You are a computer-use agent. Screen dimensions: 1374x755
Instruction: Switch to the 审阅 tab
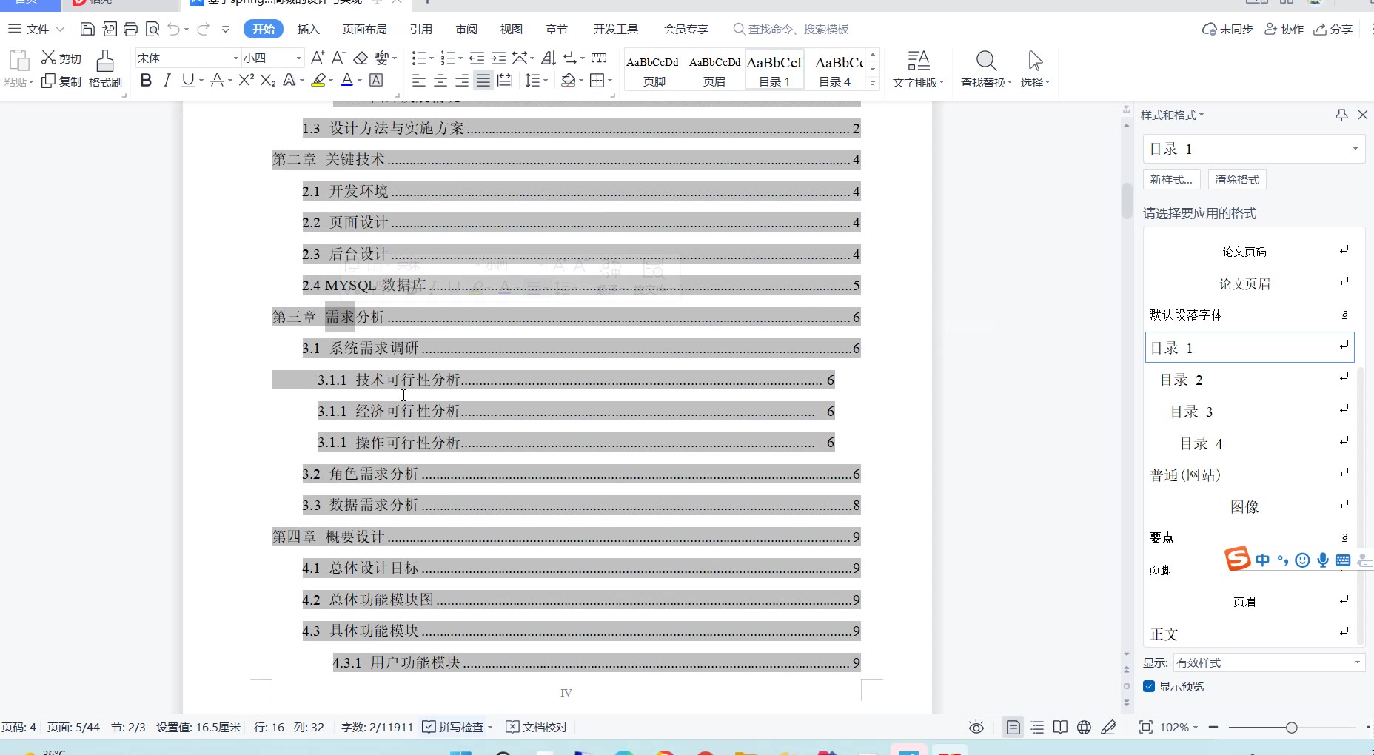[x=466, y=29]
